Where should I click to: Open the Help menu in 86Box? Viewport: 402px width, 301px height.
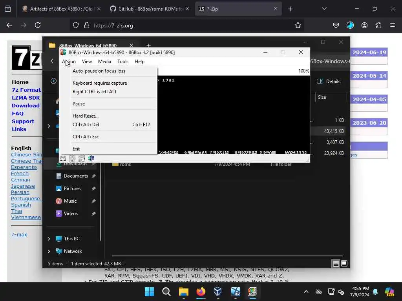[139, 62]
